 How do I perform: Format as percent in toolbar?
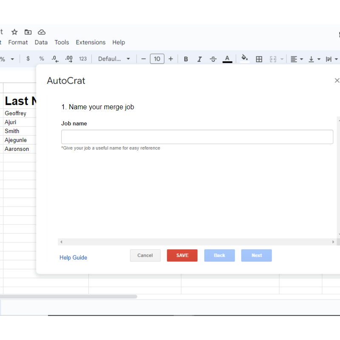(x=42, y=59)
